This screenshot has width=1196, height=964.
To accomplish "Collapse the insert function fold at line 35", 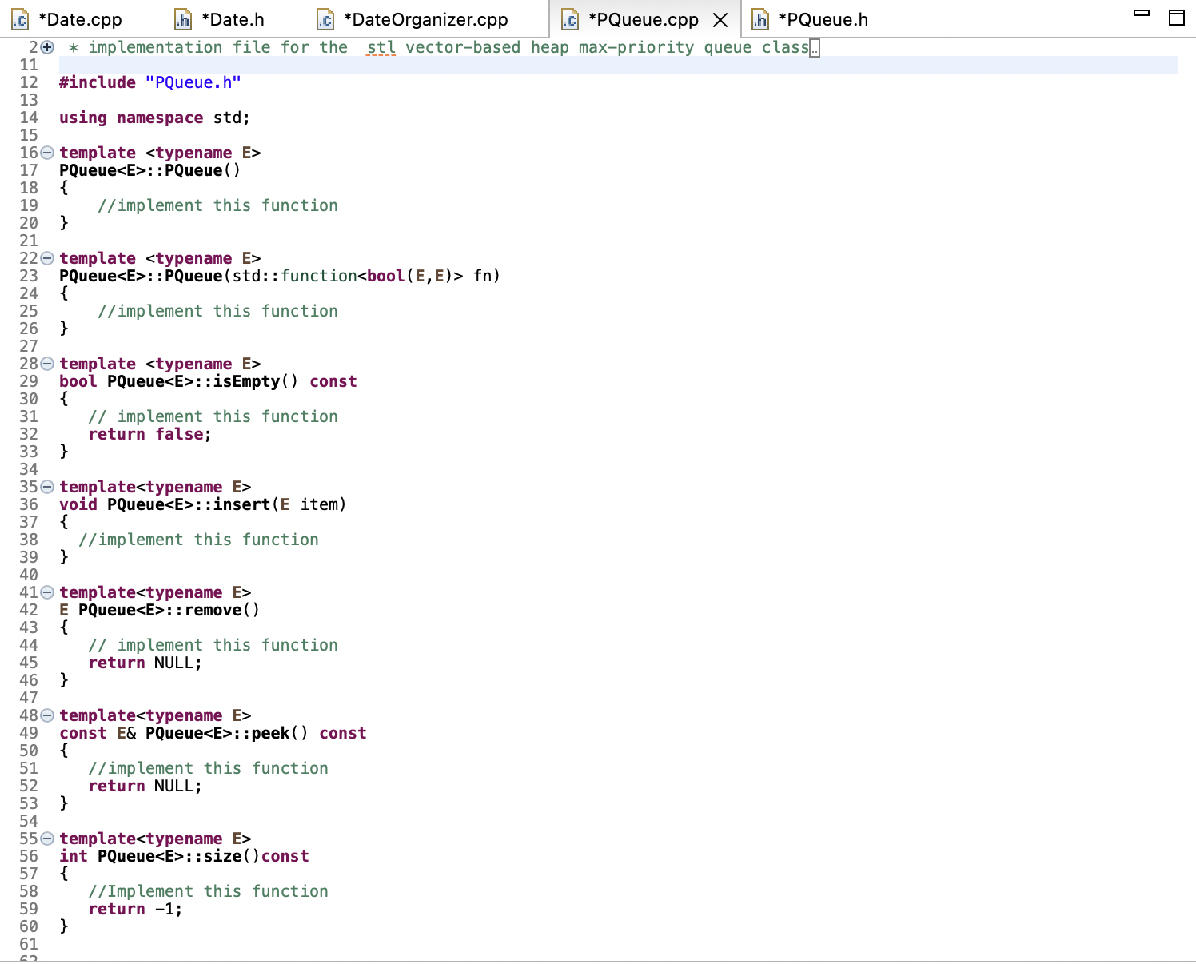I will click(47, 487).
